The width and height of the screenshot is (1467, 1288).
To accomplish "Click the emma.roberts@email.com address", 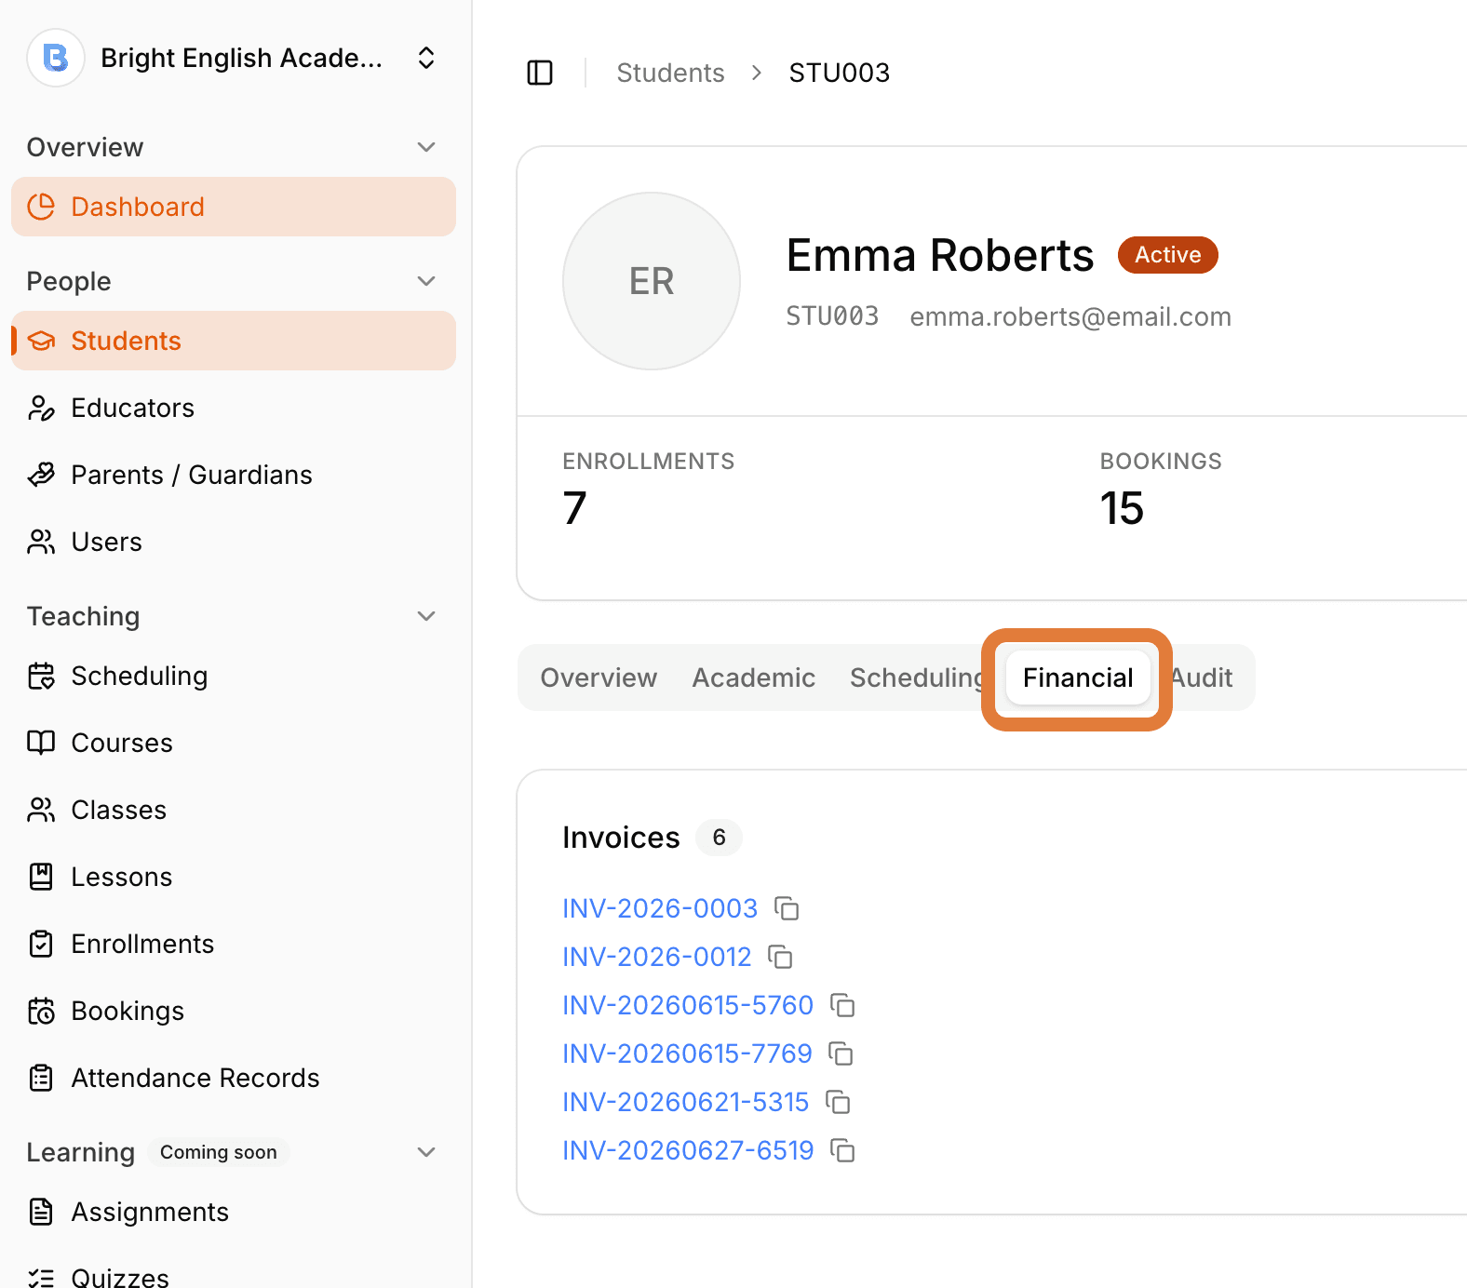I will pos(1070,316).
